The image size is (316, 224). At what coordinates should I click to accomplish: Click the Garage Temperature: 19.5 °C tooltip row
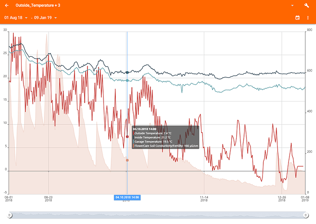[153, 142]
